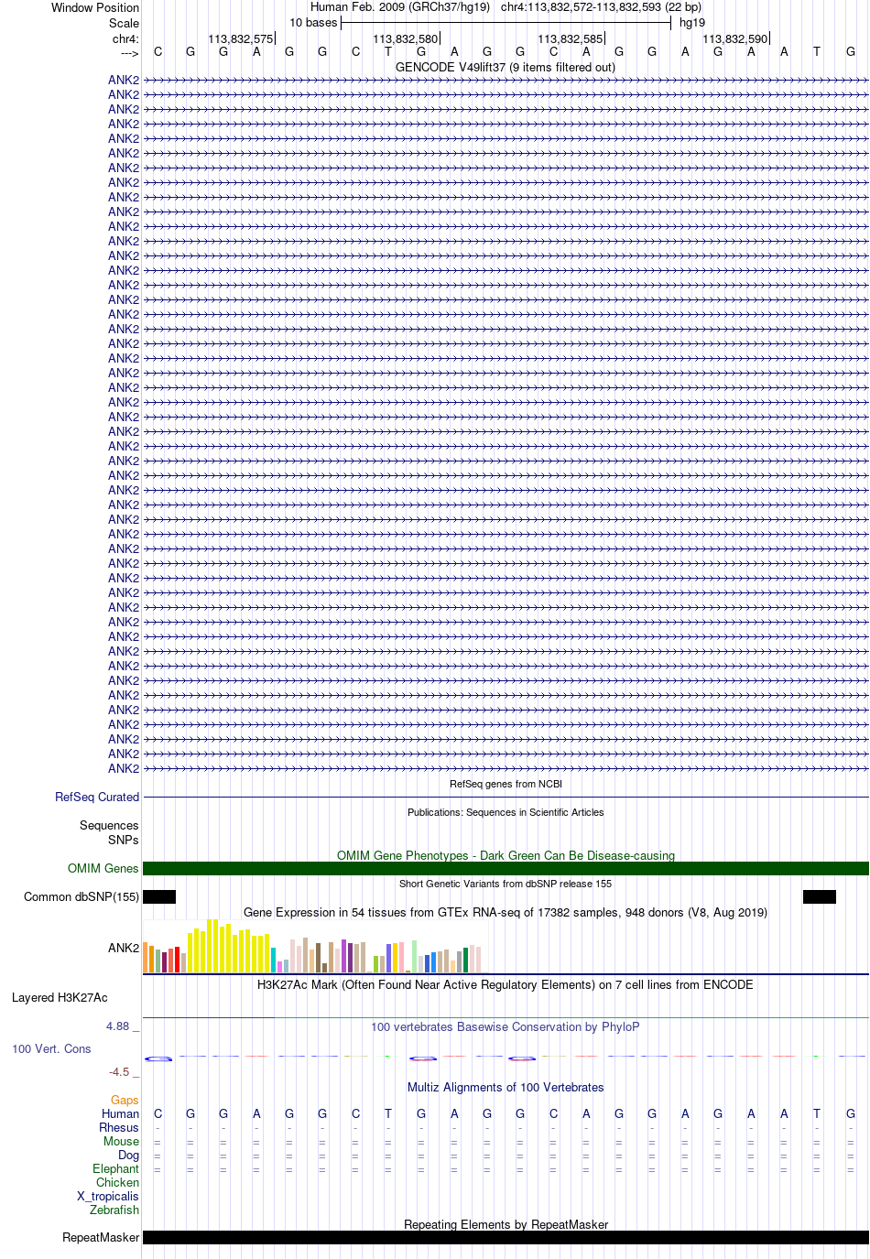Open the GENCODE V49lift37 track title
Screen dimensions: 870x1259
click(x=506, y=67)
